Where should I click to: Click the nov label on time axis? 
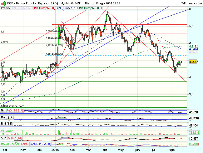pos(23,150)
